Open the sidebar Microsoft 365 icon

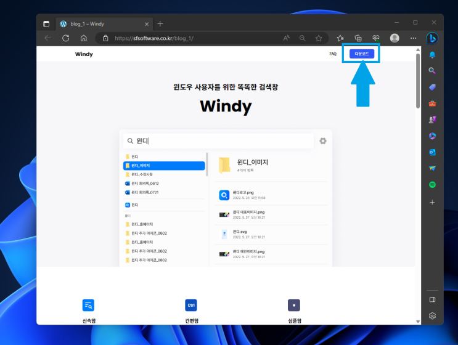(432, 136)
